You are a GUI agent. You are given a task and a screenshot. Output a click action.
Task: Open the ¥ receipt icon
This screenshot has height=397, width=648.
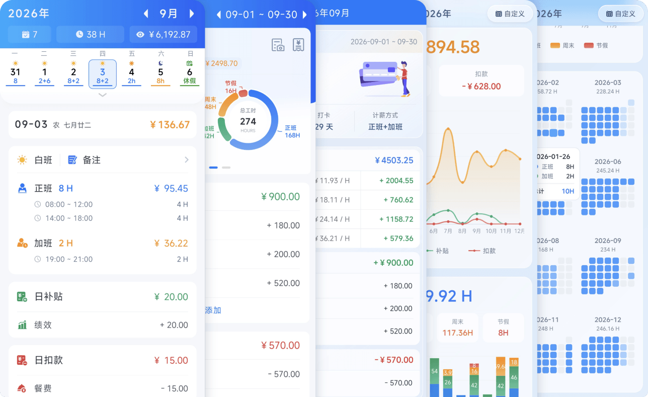tap(299, 45)
